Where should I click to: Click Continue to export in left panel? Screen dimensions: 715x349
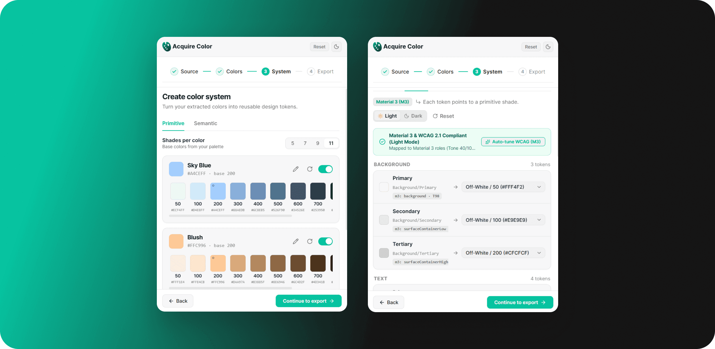click(308, 301)
